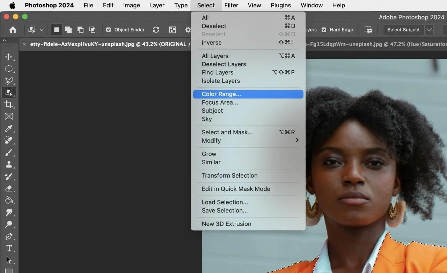Select the Polygonal Lasso tool
The width and height of the screenshot is (447, 273).
(x=9, y=81)
